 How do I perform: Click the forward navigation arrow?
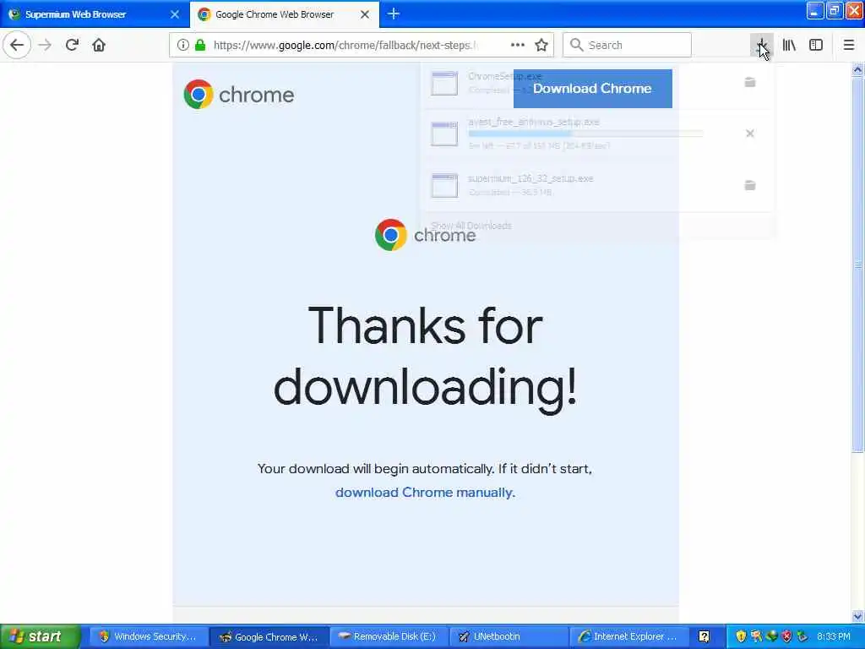point(46,45)
